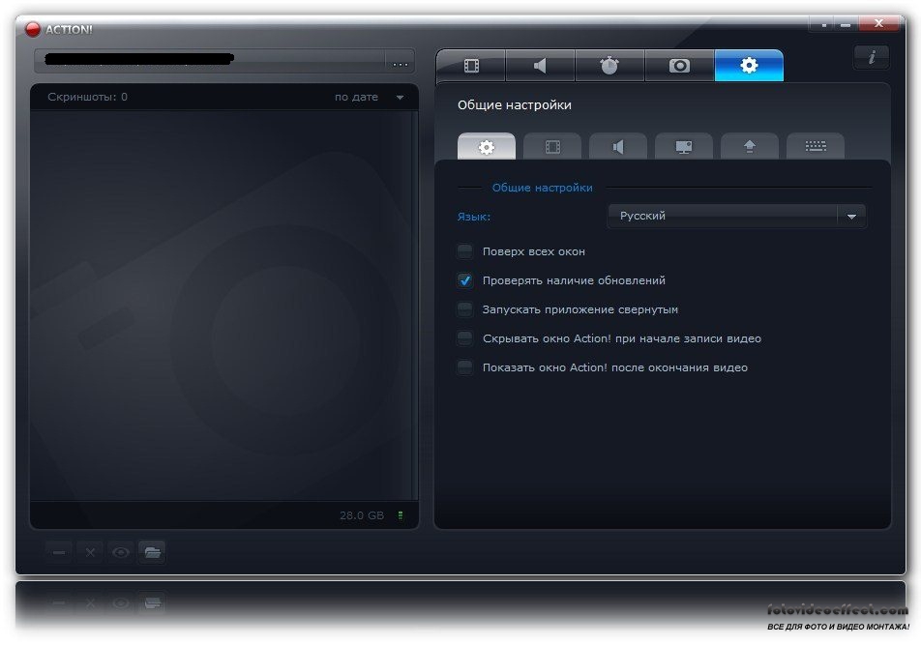Click the delete X button below list
The image size is (921, 645).
click(x=90, y=552)
